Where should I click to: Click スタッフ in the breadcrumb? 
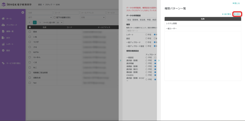(49, 5)
